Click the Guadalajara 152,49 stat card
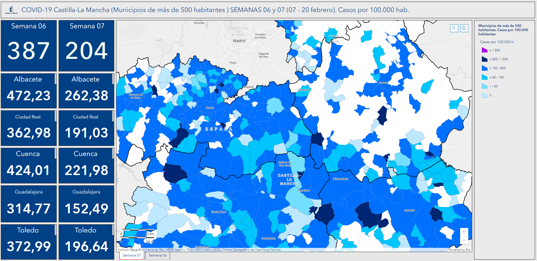The width and height of the screenshot is (537, 261). (86, 204)
